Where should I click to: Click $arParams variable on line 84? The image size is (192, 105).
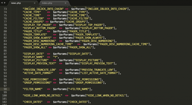[x=90, y=44]
